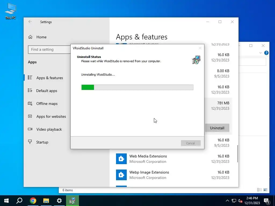Click '6 items' status text in Explorer
This screenshot has height=206, width=275.
[x=67, y=190]
